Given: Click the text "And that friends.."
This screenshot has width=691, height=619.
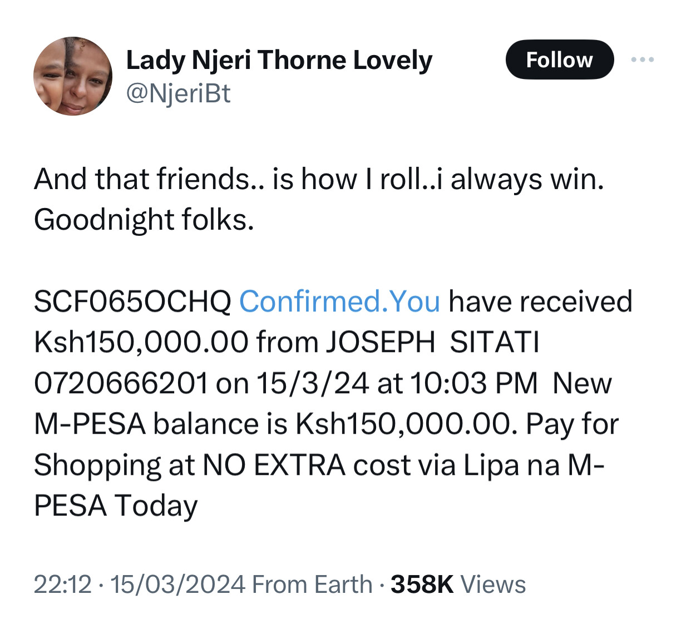Looking at the screenshot, I should pos(149,180).
